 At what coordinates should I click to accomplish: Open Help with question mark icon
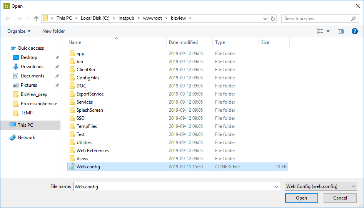click(x=354, y=31)
